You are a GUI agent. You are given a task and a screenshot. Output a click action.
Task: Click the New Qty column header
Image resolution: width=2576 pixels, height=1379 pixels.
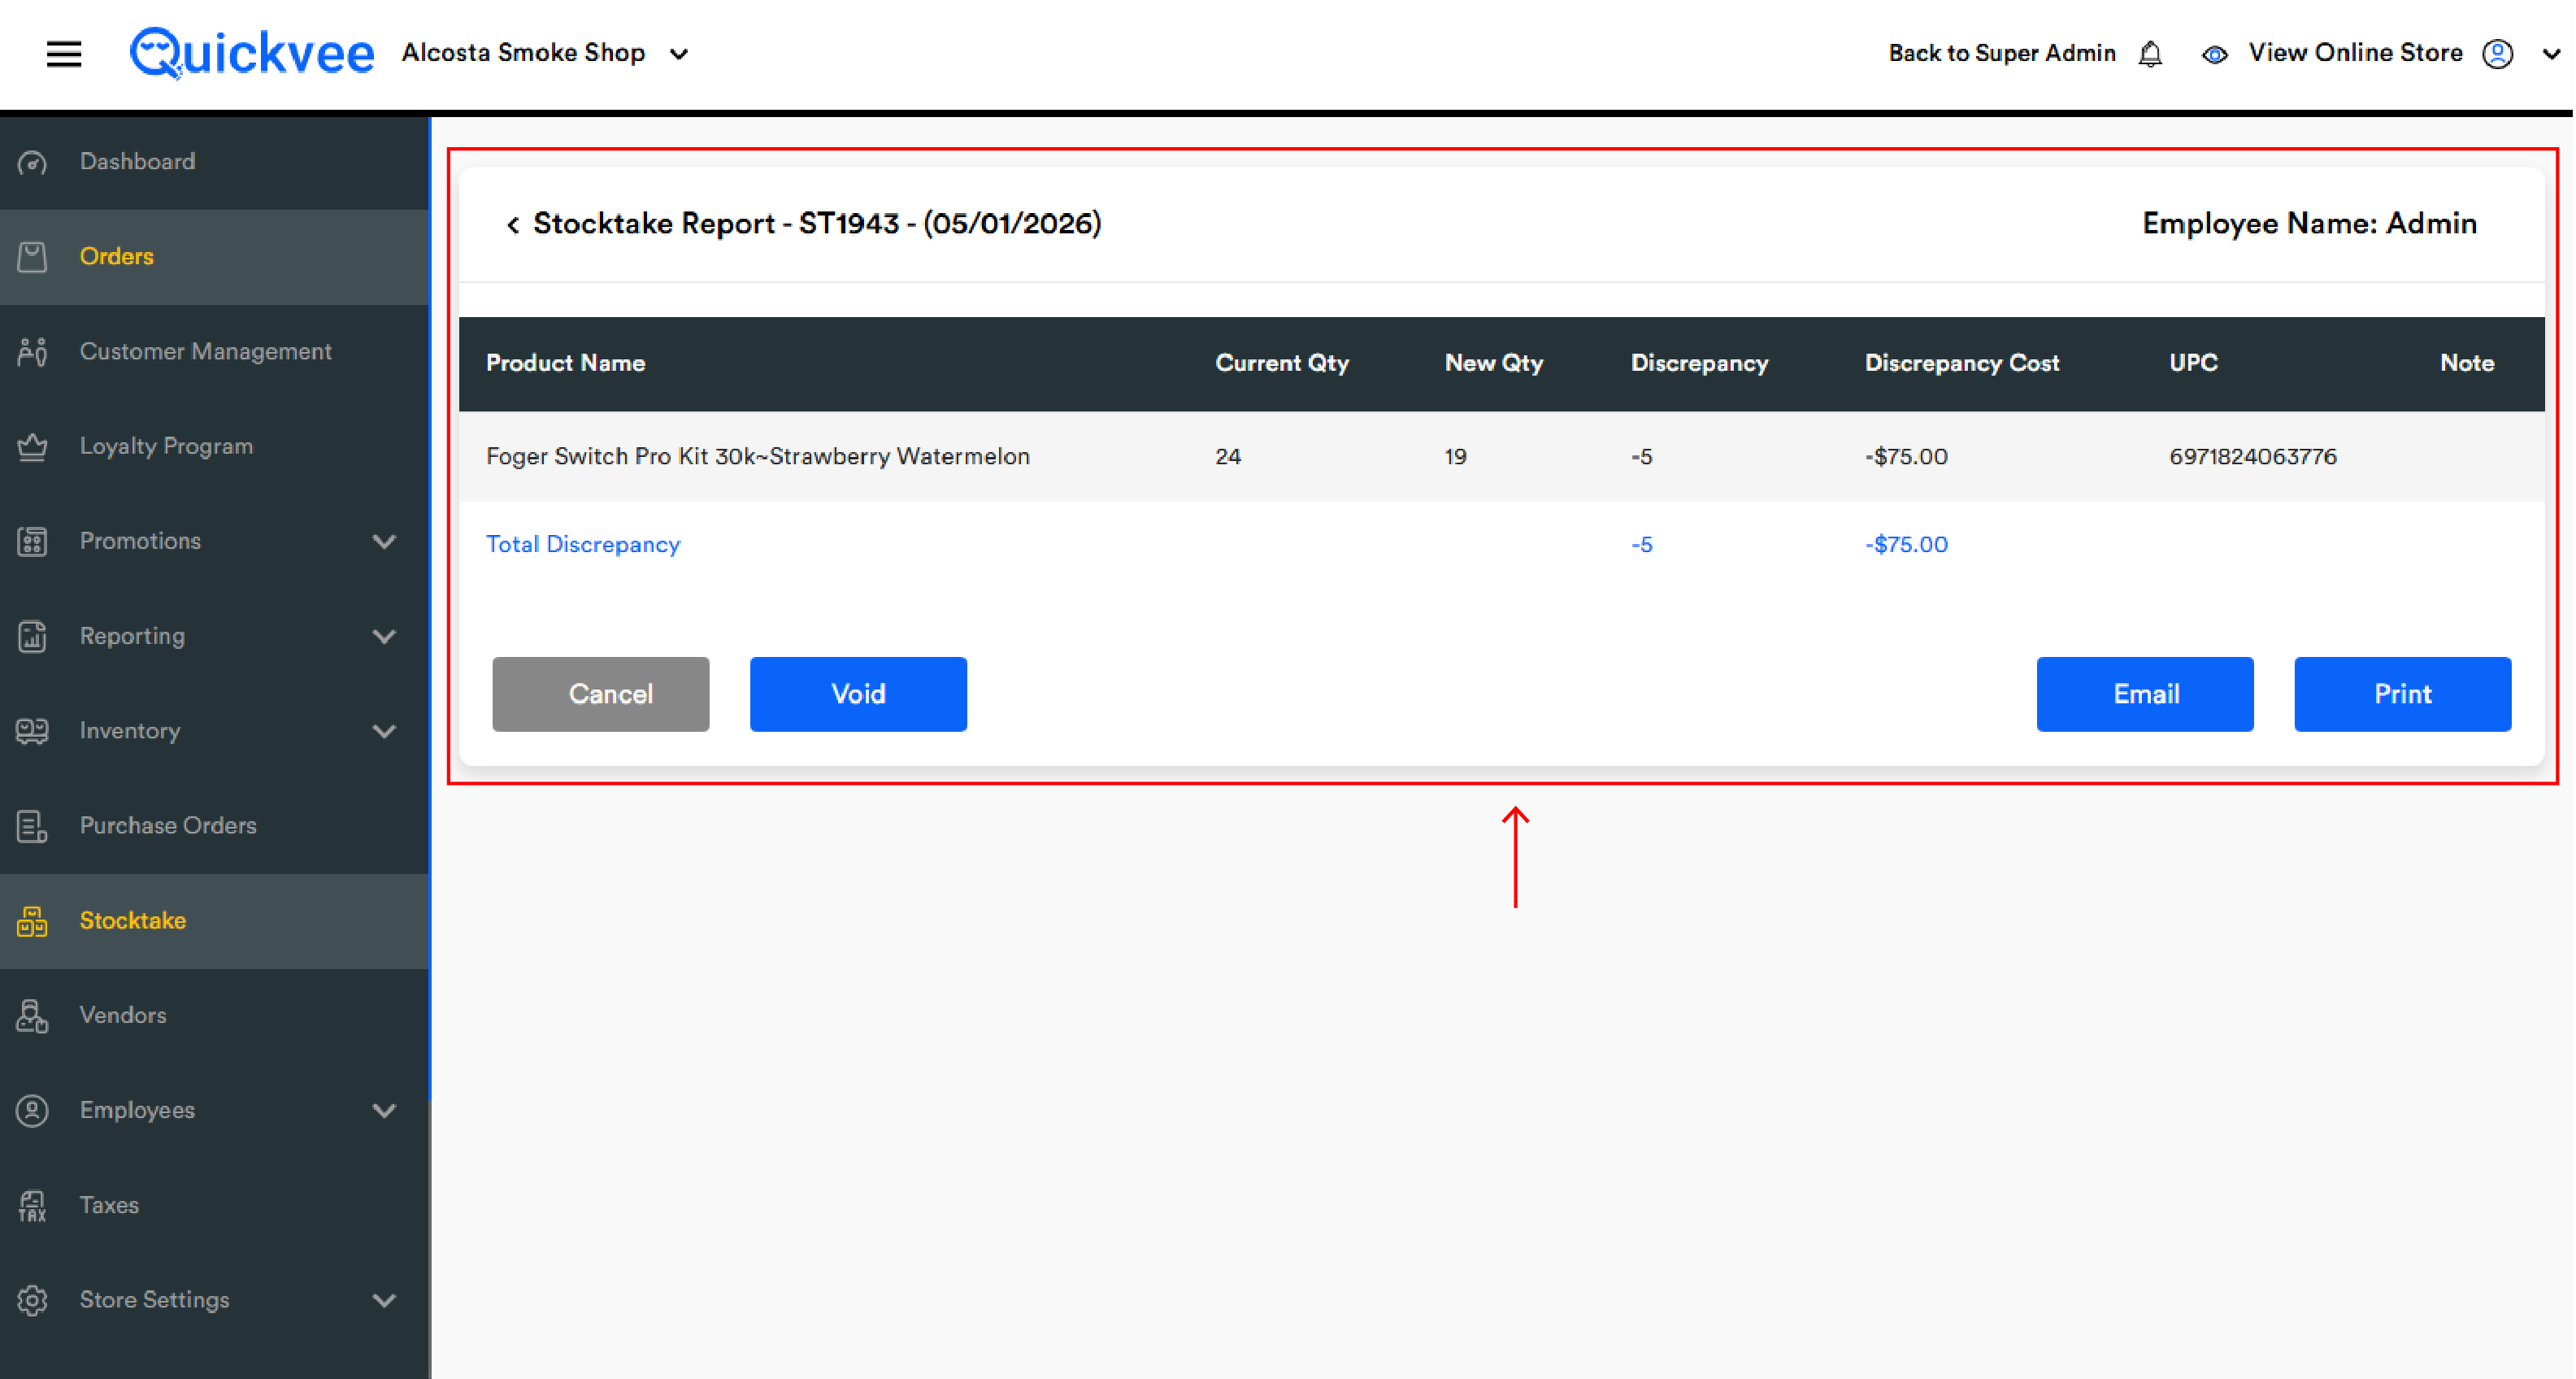(1494, 363)
